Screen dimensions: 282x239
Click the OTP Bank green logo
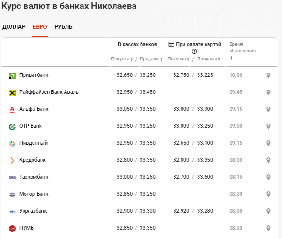[12, 127]
